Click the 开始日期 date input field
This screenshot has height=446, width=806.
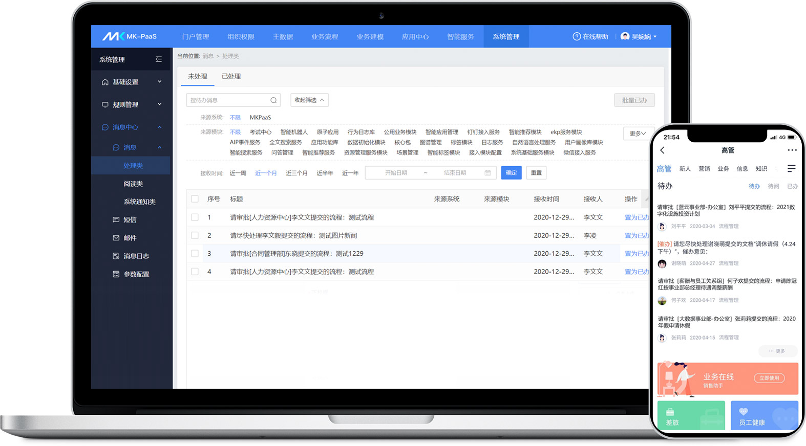click(x=396, y=173)
